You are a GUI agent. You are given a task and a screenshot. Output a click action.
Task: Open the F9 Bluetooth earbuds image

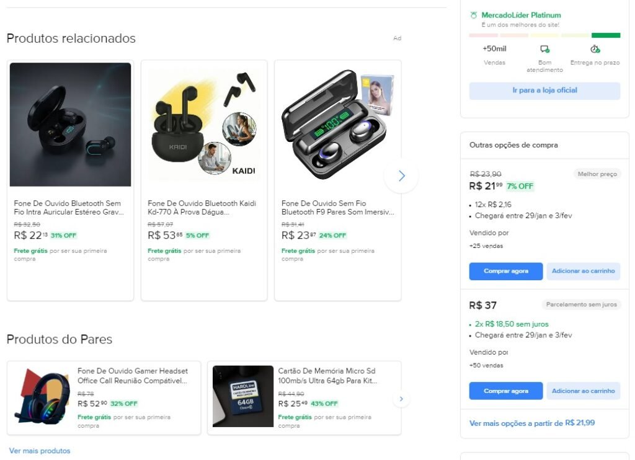pos(337,124)
